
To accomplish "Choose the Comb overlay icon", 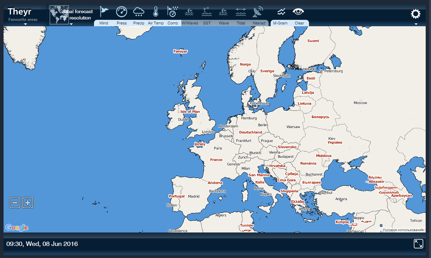I will pos(173,12).
